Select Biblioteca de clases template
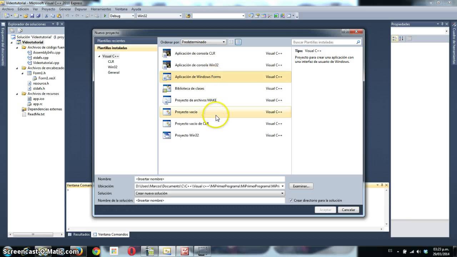The width and height of the screenshot is (457, 257). 225,89
